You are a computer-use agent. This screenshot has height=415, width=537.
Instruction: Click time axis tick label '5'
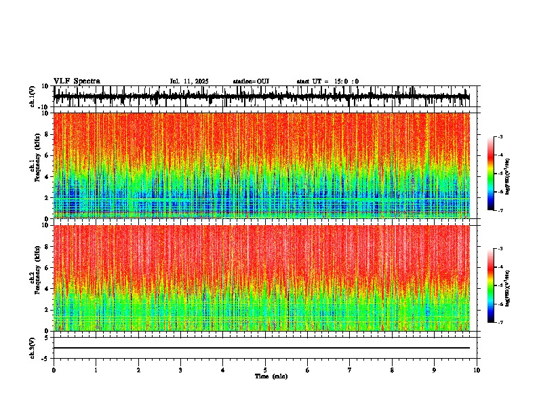click(265, 370)
